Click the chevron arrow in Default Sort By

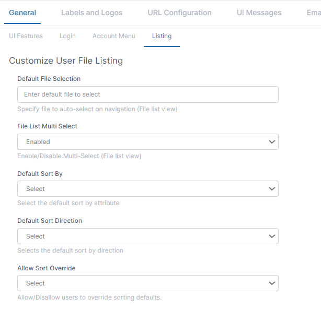[271, 189]
